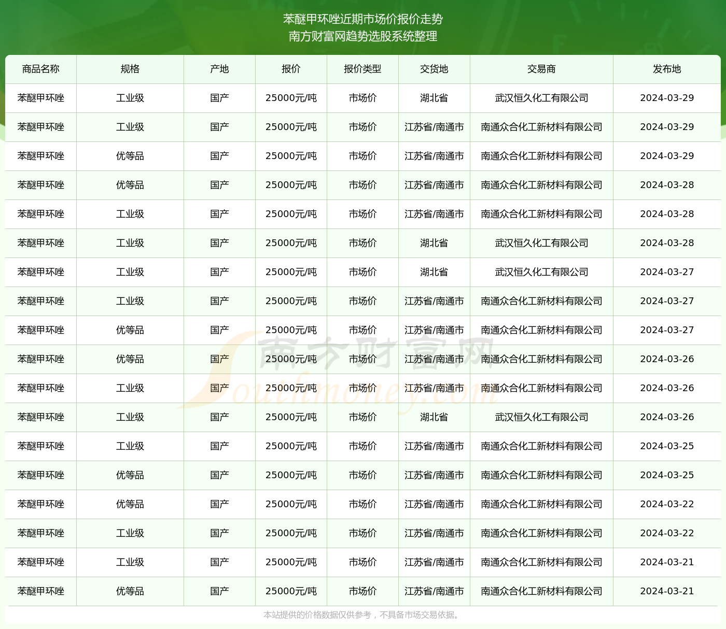Click the 2024-03-28 date of the 湖北省 row

click(667, 243)
